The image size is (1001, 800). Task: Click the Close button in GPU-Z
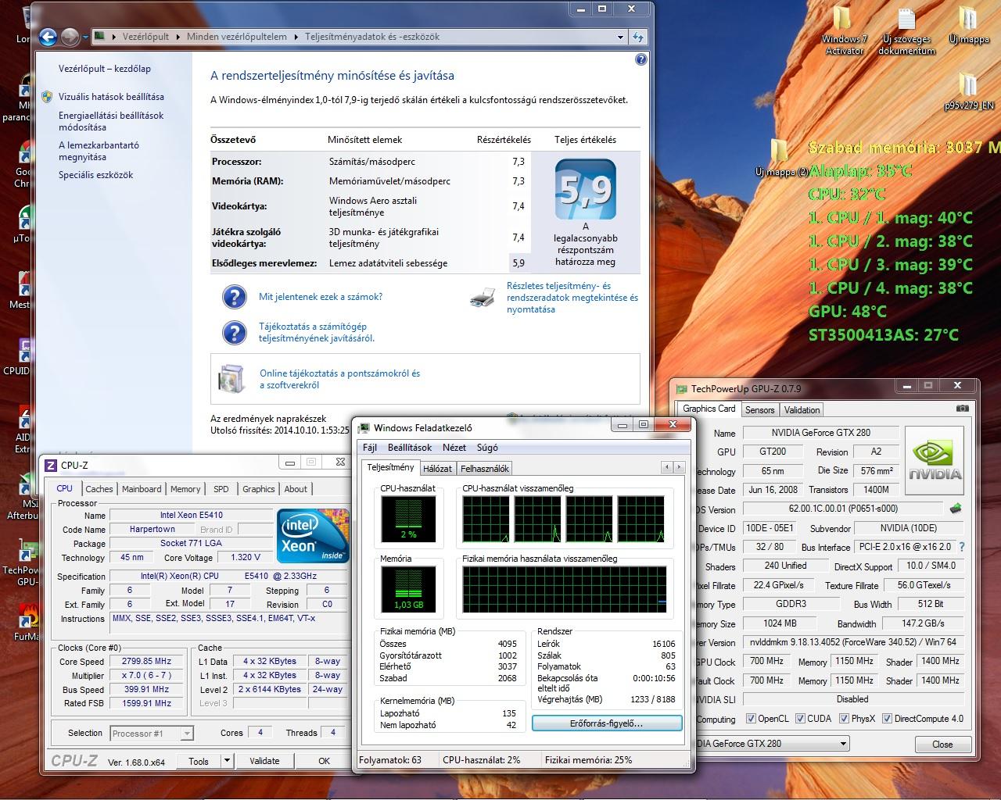(942, 744)
